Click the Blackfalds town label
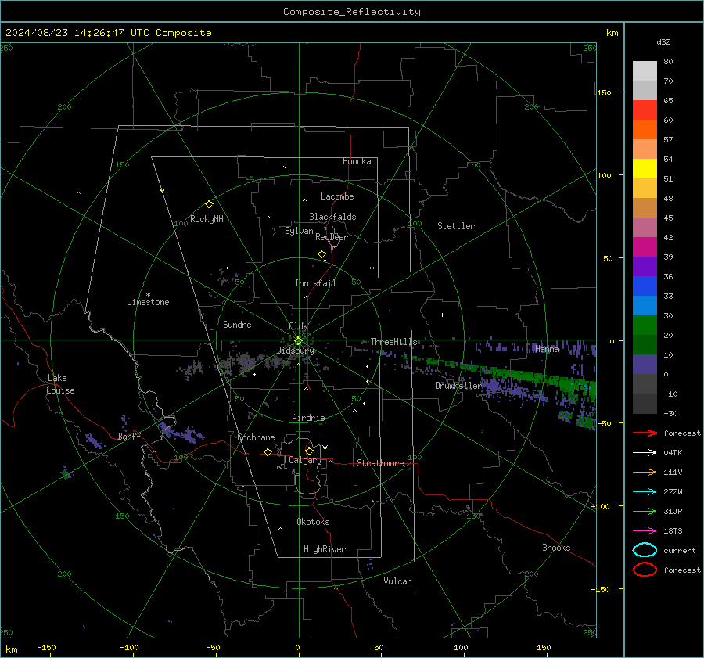Image resolution: width=704 pixels, height=658 pixels. tap(332, 217)
